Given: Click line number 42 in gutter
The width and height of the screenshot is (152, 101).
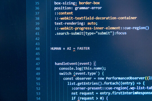Looking at the screenshot, I should click(x=37, y=39).
